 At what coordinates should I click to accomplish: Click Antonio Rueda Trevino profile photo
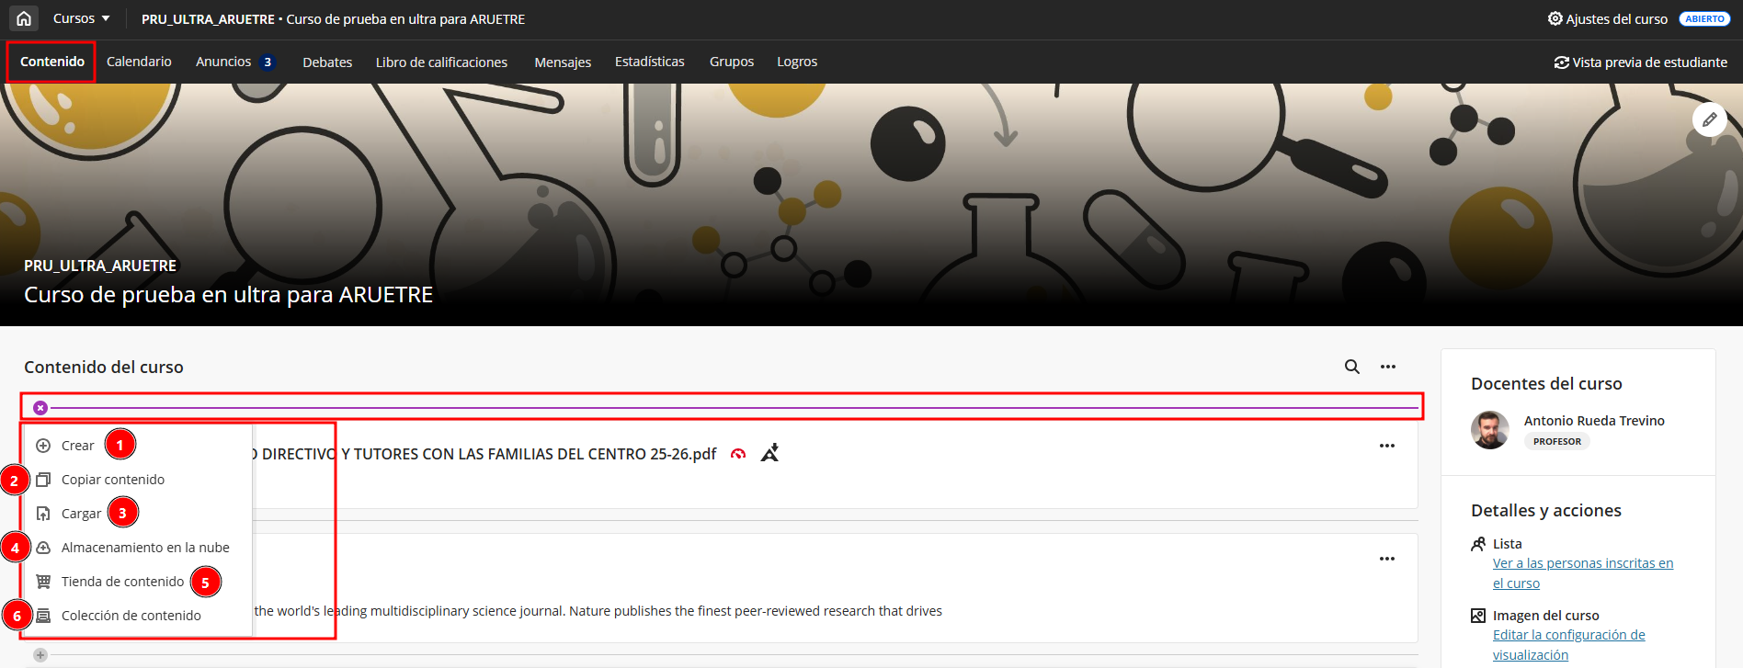pyautogui.click(x=1489, y=430)
